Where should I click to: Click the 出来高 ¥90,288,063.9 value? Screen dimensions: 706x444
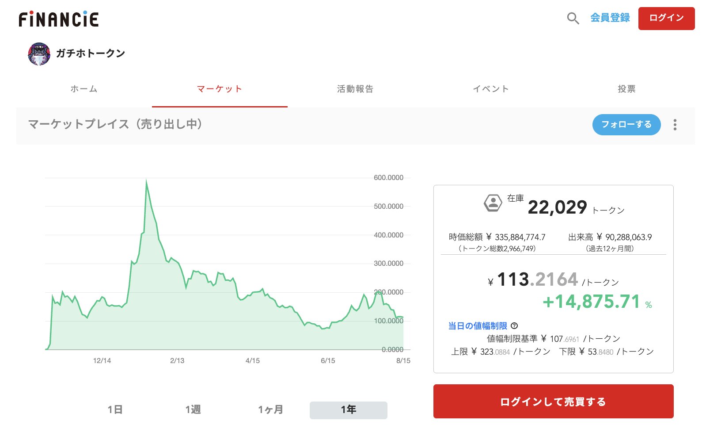click(610, 237)
